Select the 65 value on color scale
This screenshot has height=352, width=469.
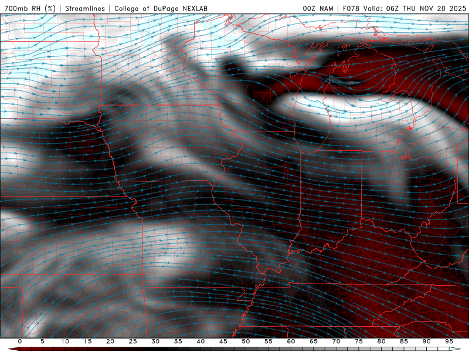pyautogui.click(x=314, y=341)
